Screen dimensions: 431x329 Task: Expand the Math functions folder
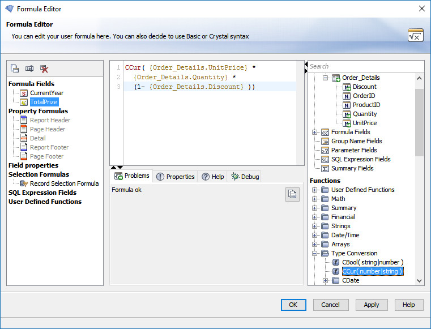[315, 199]
